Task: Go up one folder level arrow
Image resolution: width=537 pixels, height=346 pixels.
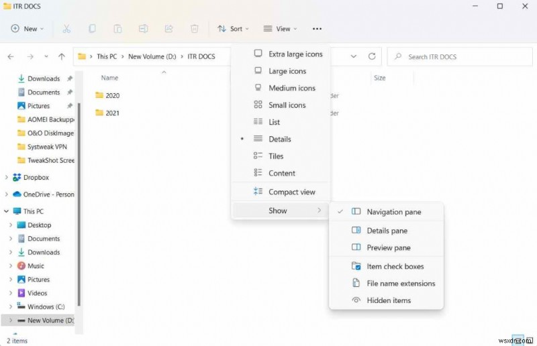Action: coord(62,56)
